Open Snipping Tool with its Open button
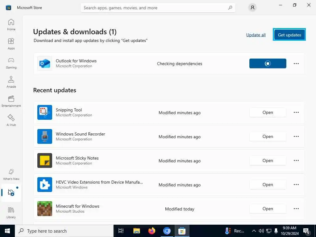316x237 pixels. tap(268, 112)
